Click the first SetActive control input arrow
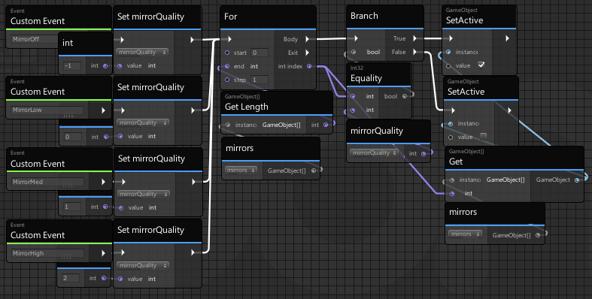This screenshot has height=299, width=592. (x=451, y=38)
